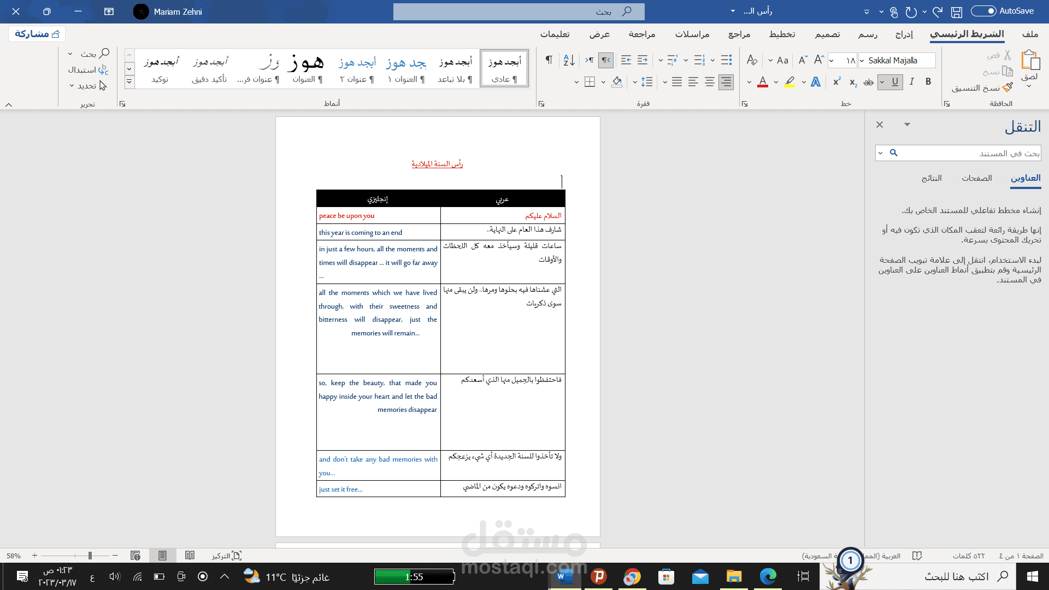Open the font size dropdown
The image size is (1049, 590).
coord(832,61)
